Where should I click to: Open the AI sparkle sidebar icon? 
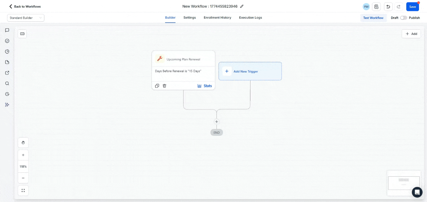pos(7,104)
